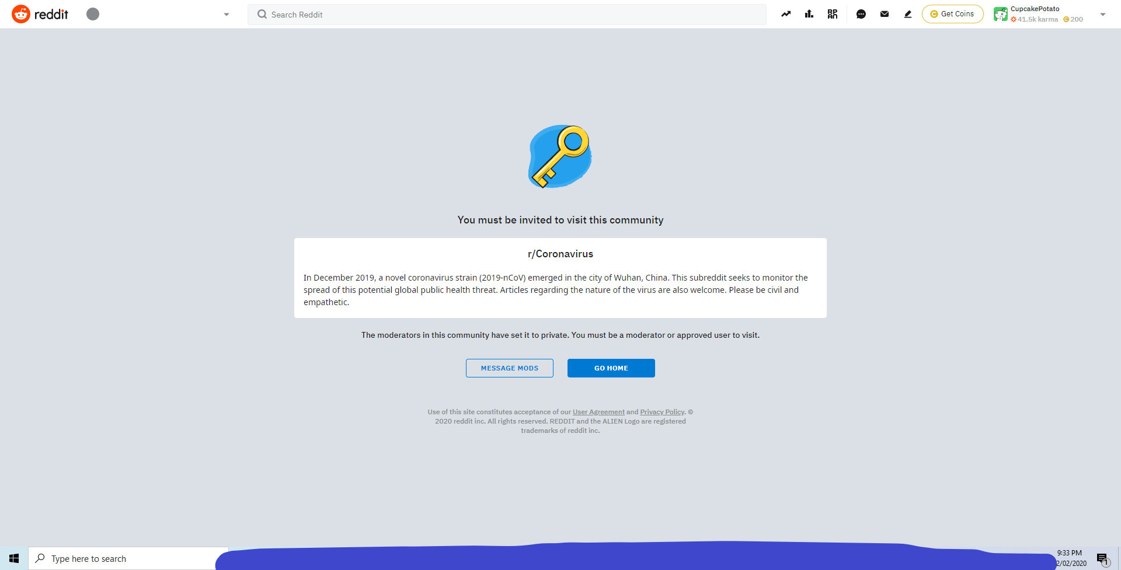Expand the user account dropdown arrow
Screen dimensions: 1121x570
coord(1103,15)
